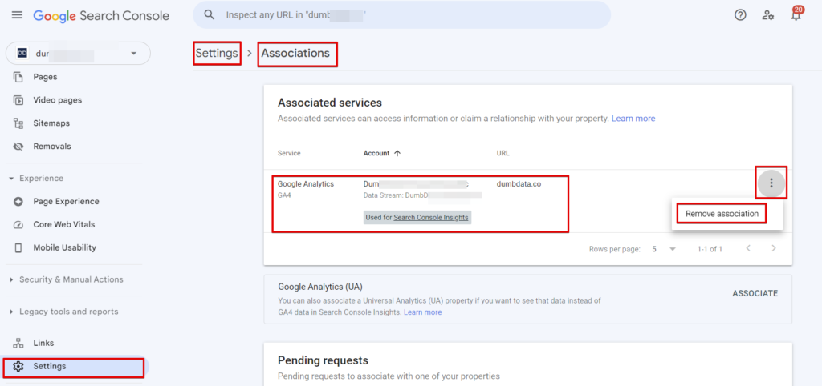Open the user settings icon
The width and height of the screenshot is (822, 386).
[768, 15]
